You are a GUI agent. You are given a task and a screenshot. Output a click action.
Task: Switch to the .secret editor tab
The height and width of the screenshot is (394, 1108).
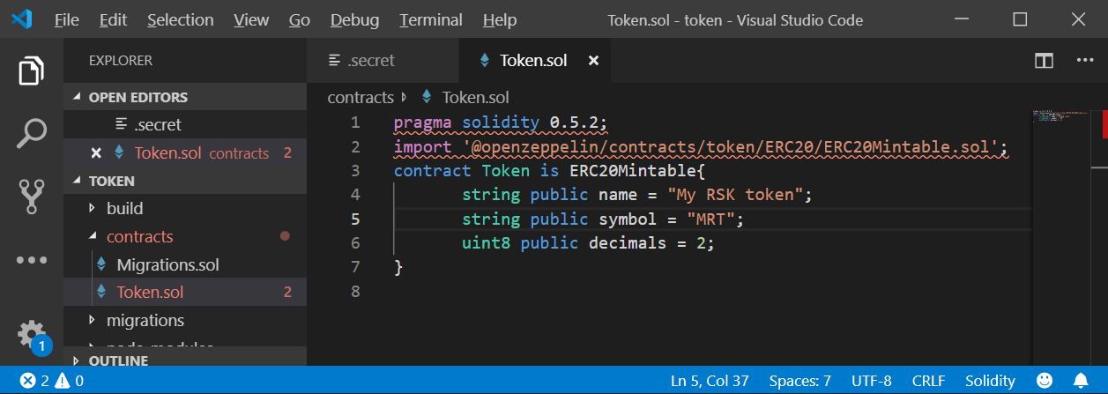point(383,61)
